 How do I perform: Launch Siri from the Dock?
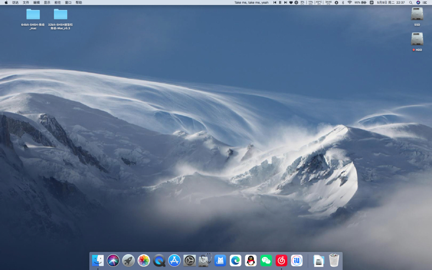113,260
